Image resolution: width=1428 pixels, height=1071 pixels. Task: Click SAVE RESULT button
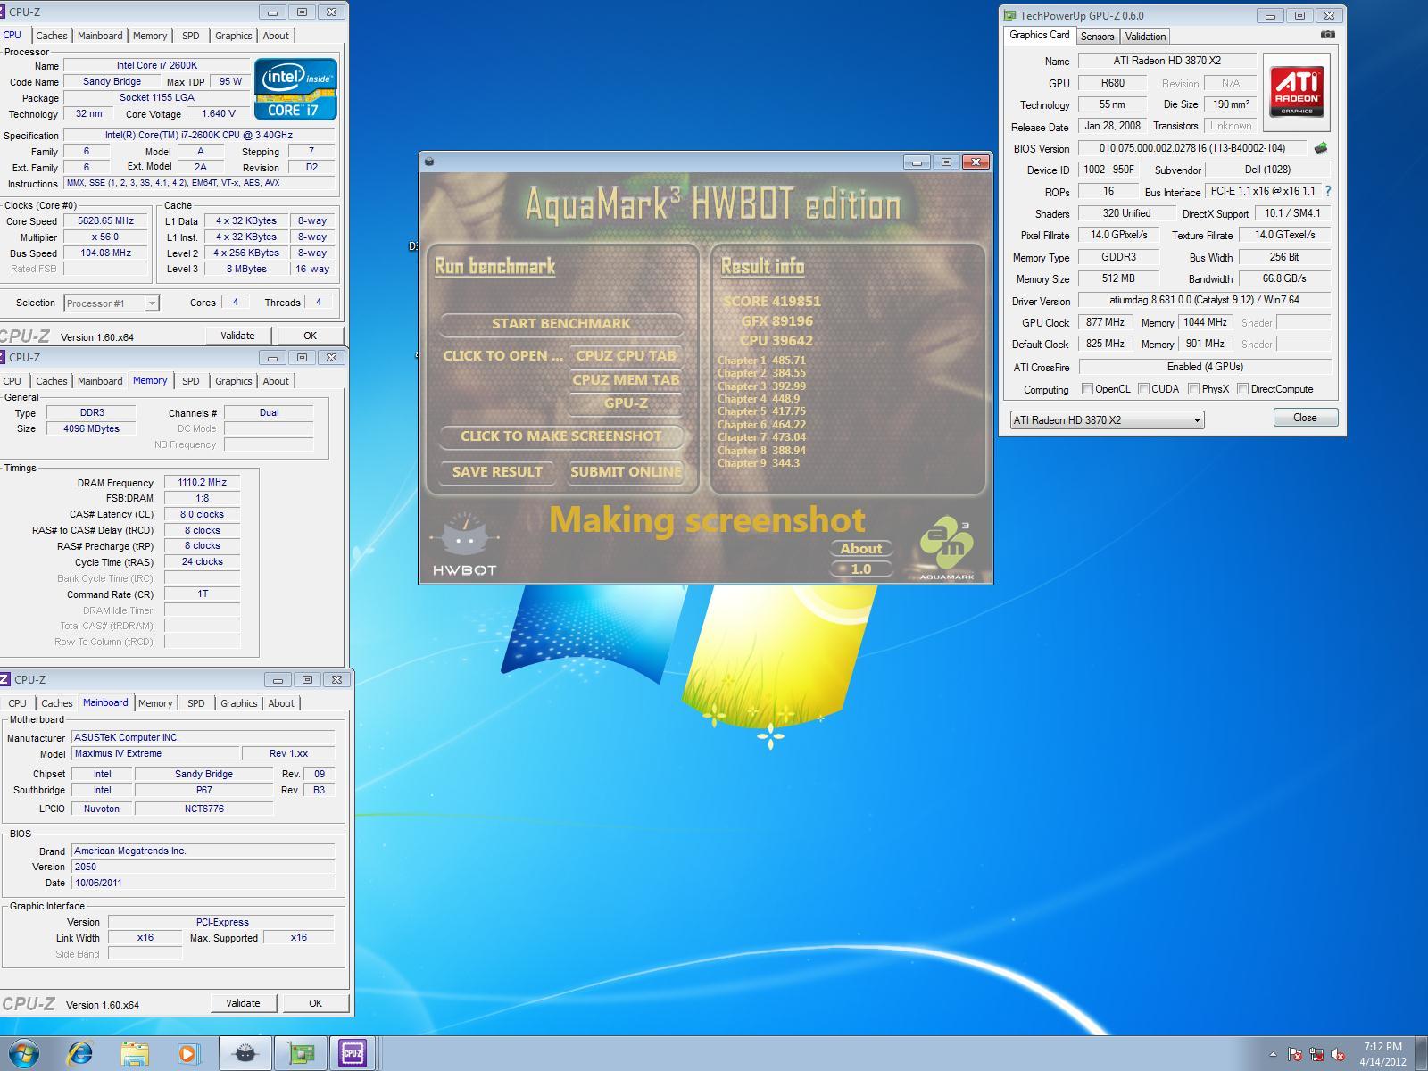[x=497, y=472]
